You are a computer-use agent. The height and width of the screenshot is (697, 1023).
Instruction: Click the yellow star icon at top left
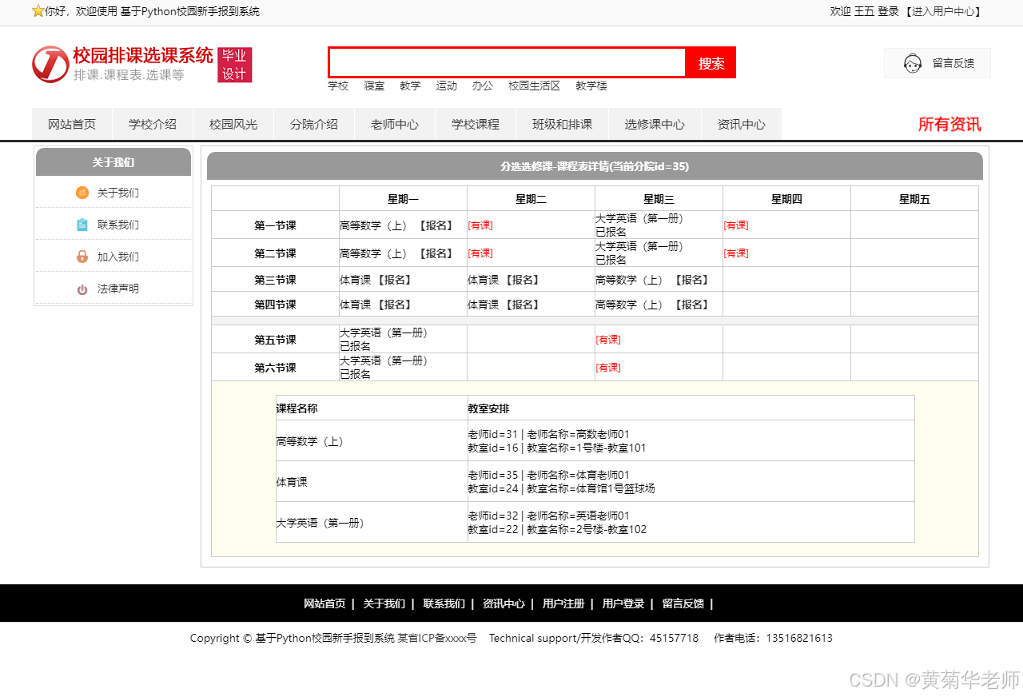tap(38, 11)
